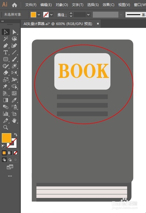This screenshot has width=146, height=213.
Task: Open the 文件(F) menu
Action: click(31, 5)
